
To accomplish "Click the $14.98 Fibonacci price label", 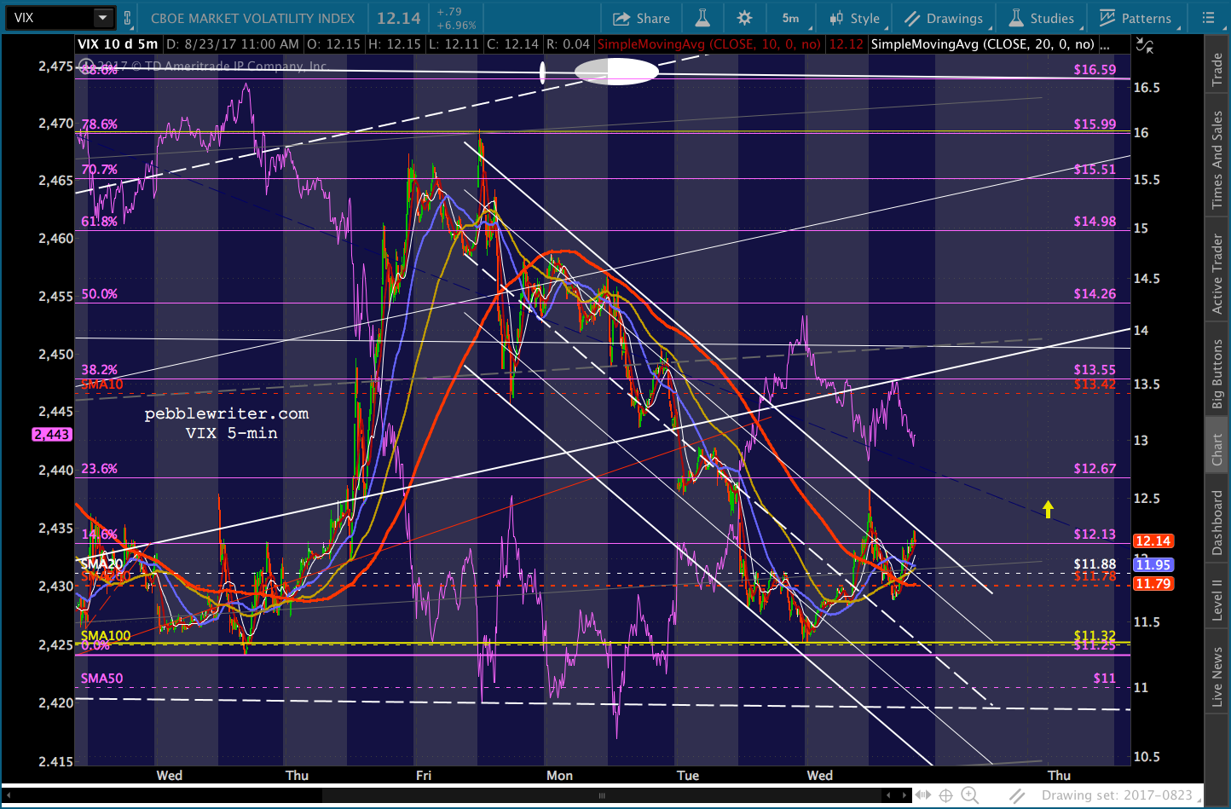I will 1095,222.
